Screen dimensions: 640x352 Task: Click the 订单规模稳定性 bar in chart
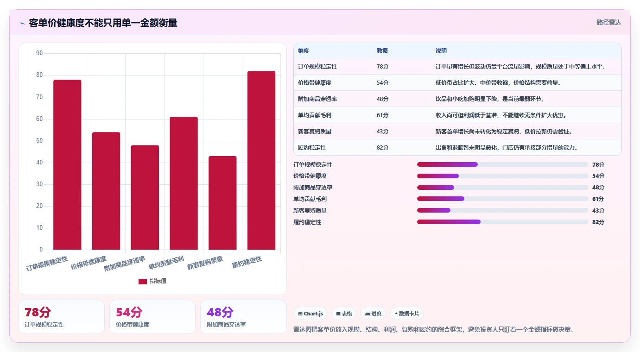pos(67,164)
